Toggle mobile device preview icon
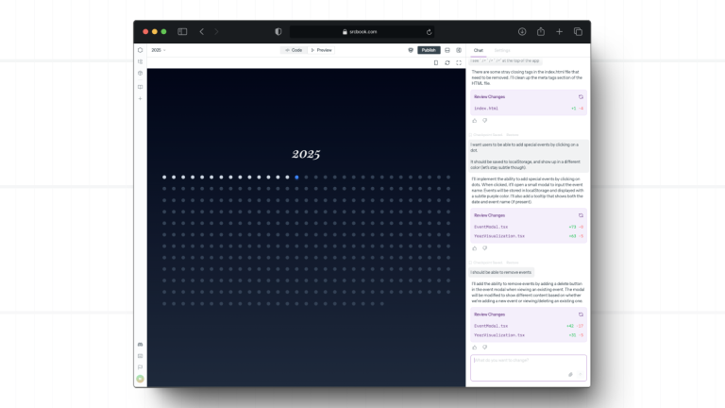Viewport: 725px width, 408px height. click(435, 62)
